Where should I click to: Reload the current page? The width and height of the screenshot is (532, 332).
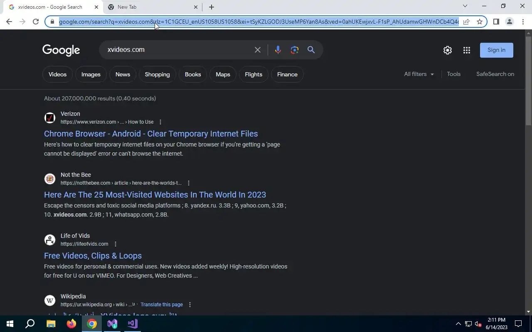coord(36,22)
